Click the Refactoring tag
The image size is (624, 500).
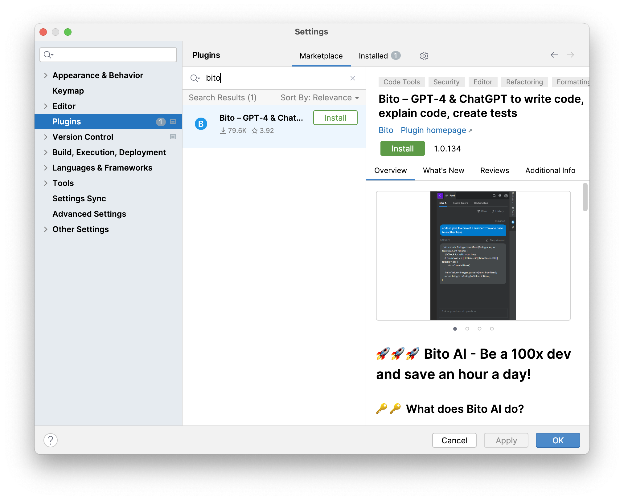(x=524, y=82)
